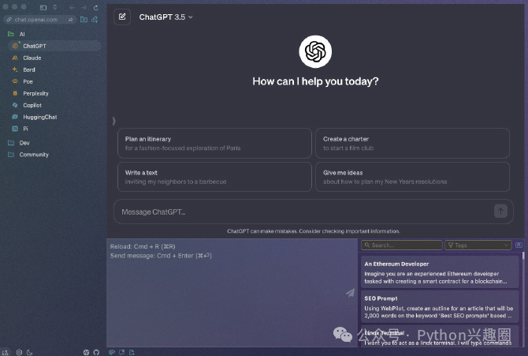
Task: Add a new folder with the folder icon
Action: pyautogui.click(x=84, y=20)
